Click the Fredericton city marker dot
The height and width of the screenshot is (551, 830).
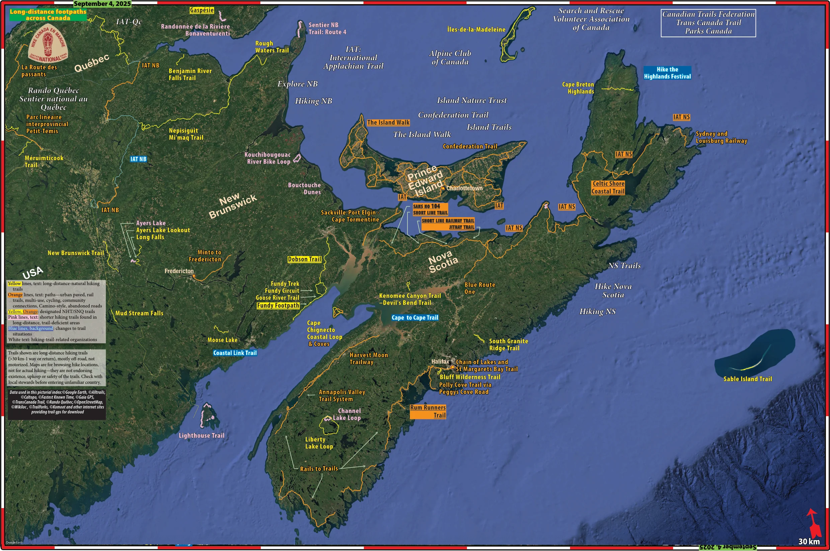point(194,277)
